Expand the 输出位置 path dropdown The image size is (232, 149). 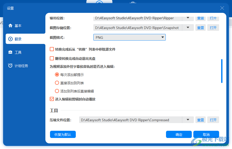[188, 18]
